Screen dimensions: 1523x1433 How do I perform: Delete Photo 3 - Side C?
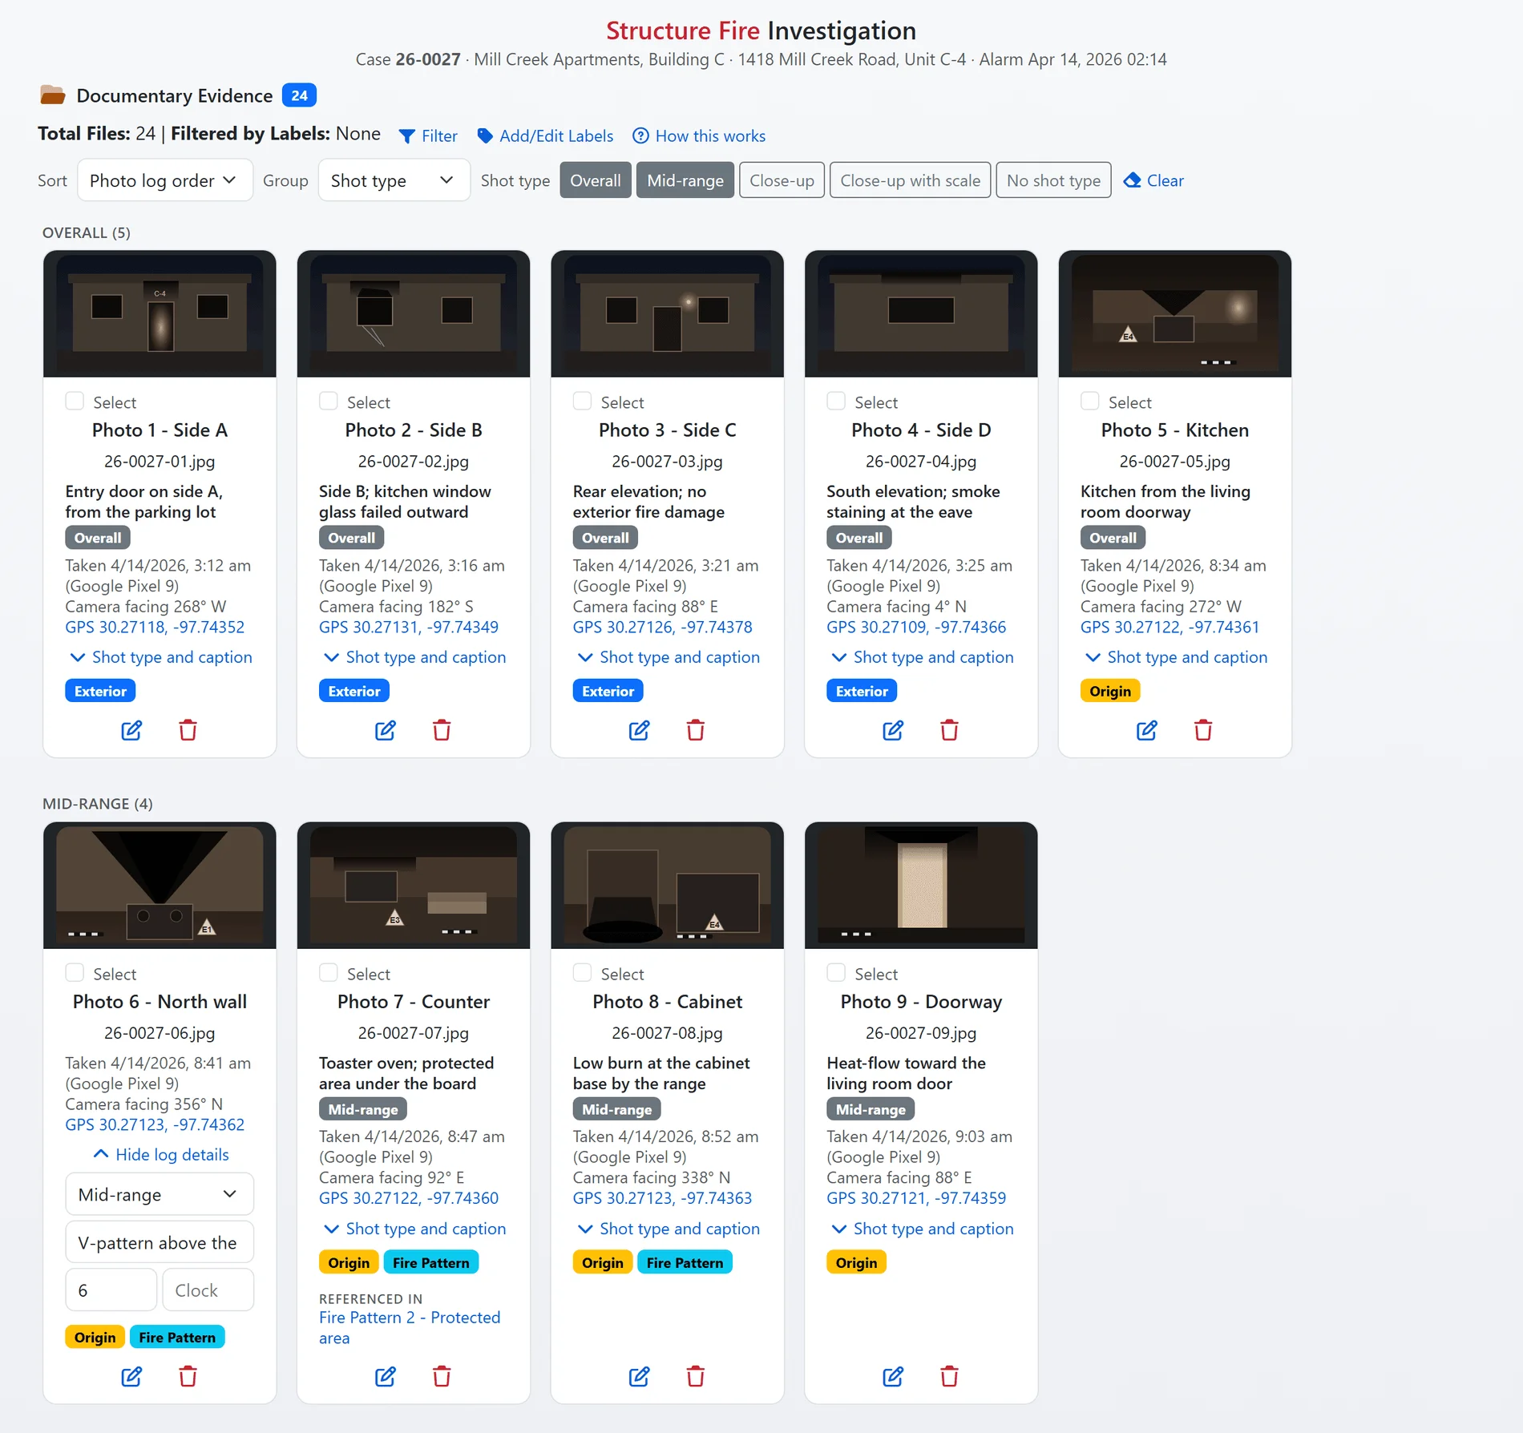click(x=696, y=730)
